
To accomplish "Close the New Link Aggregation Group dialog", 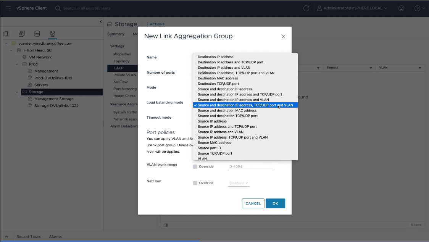I will pyautogui.click(x=283, y=37).
